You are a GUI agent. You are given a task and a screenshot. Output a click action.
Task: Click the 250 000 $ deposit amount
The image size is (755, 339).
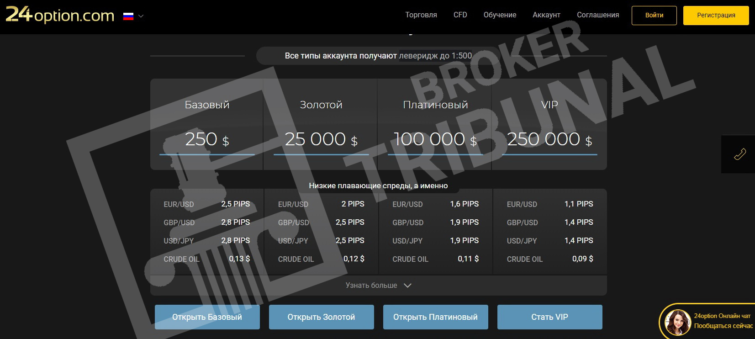pyautogui.click(x=549, y=139)
